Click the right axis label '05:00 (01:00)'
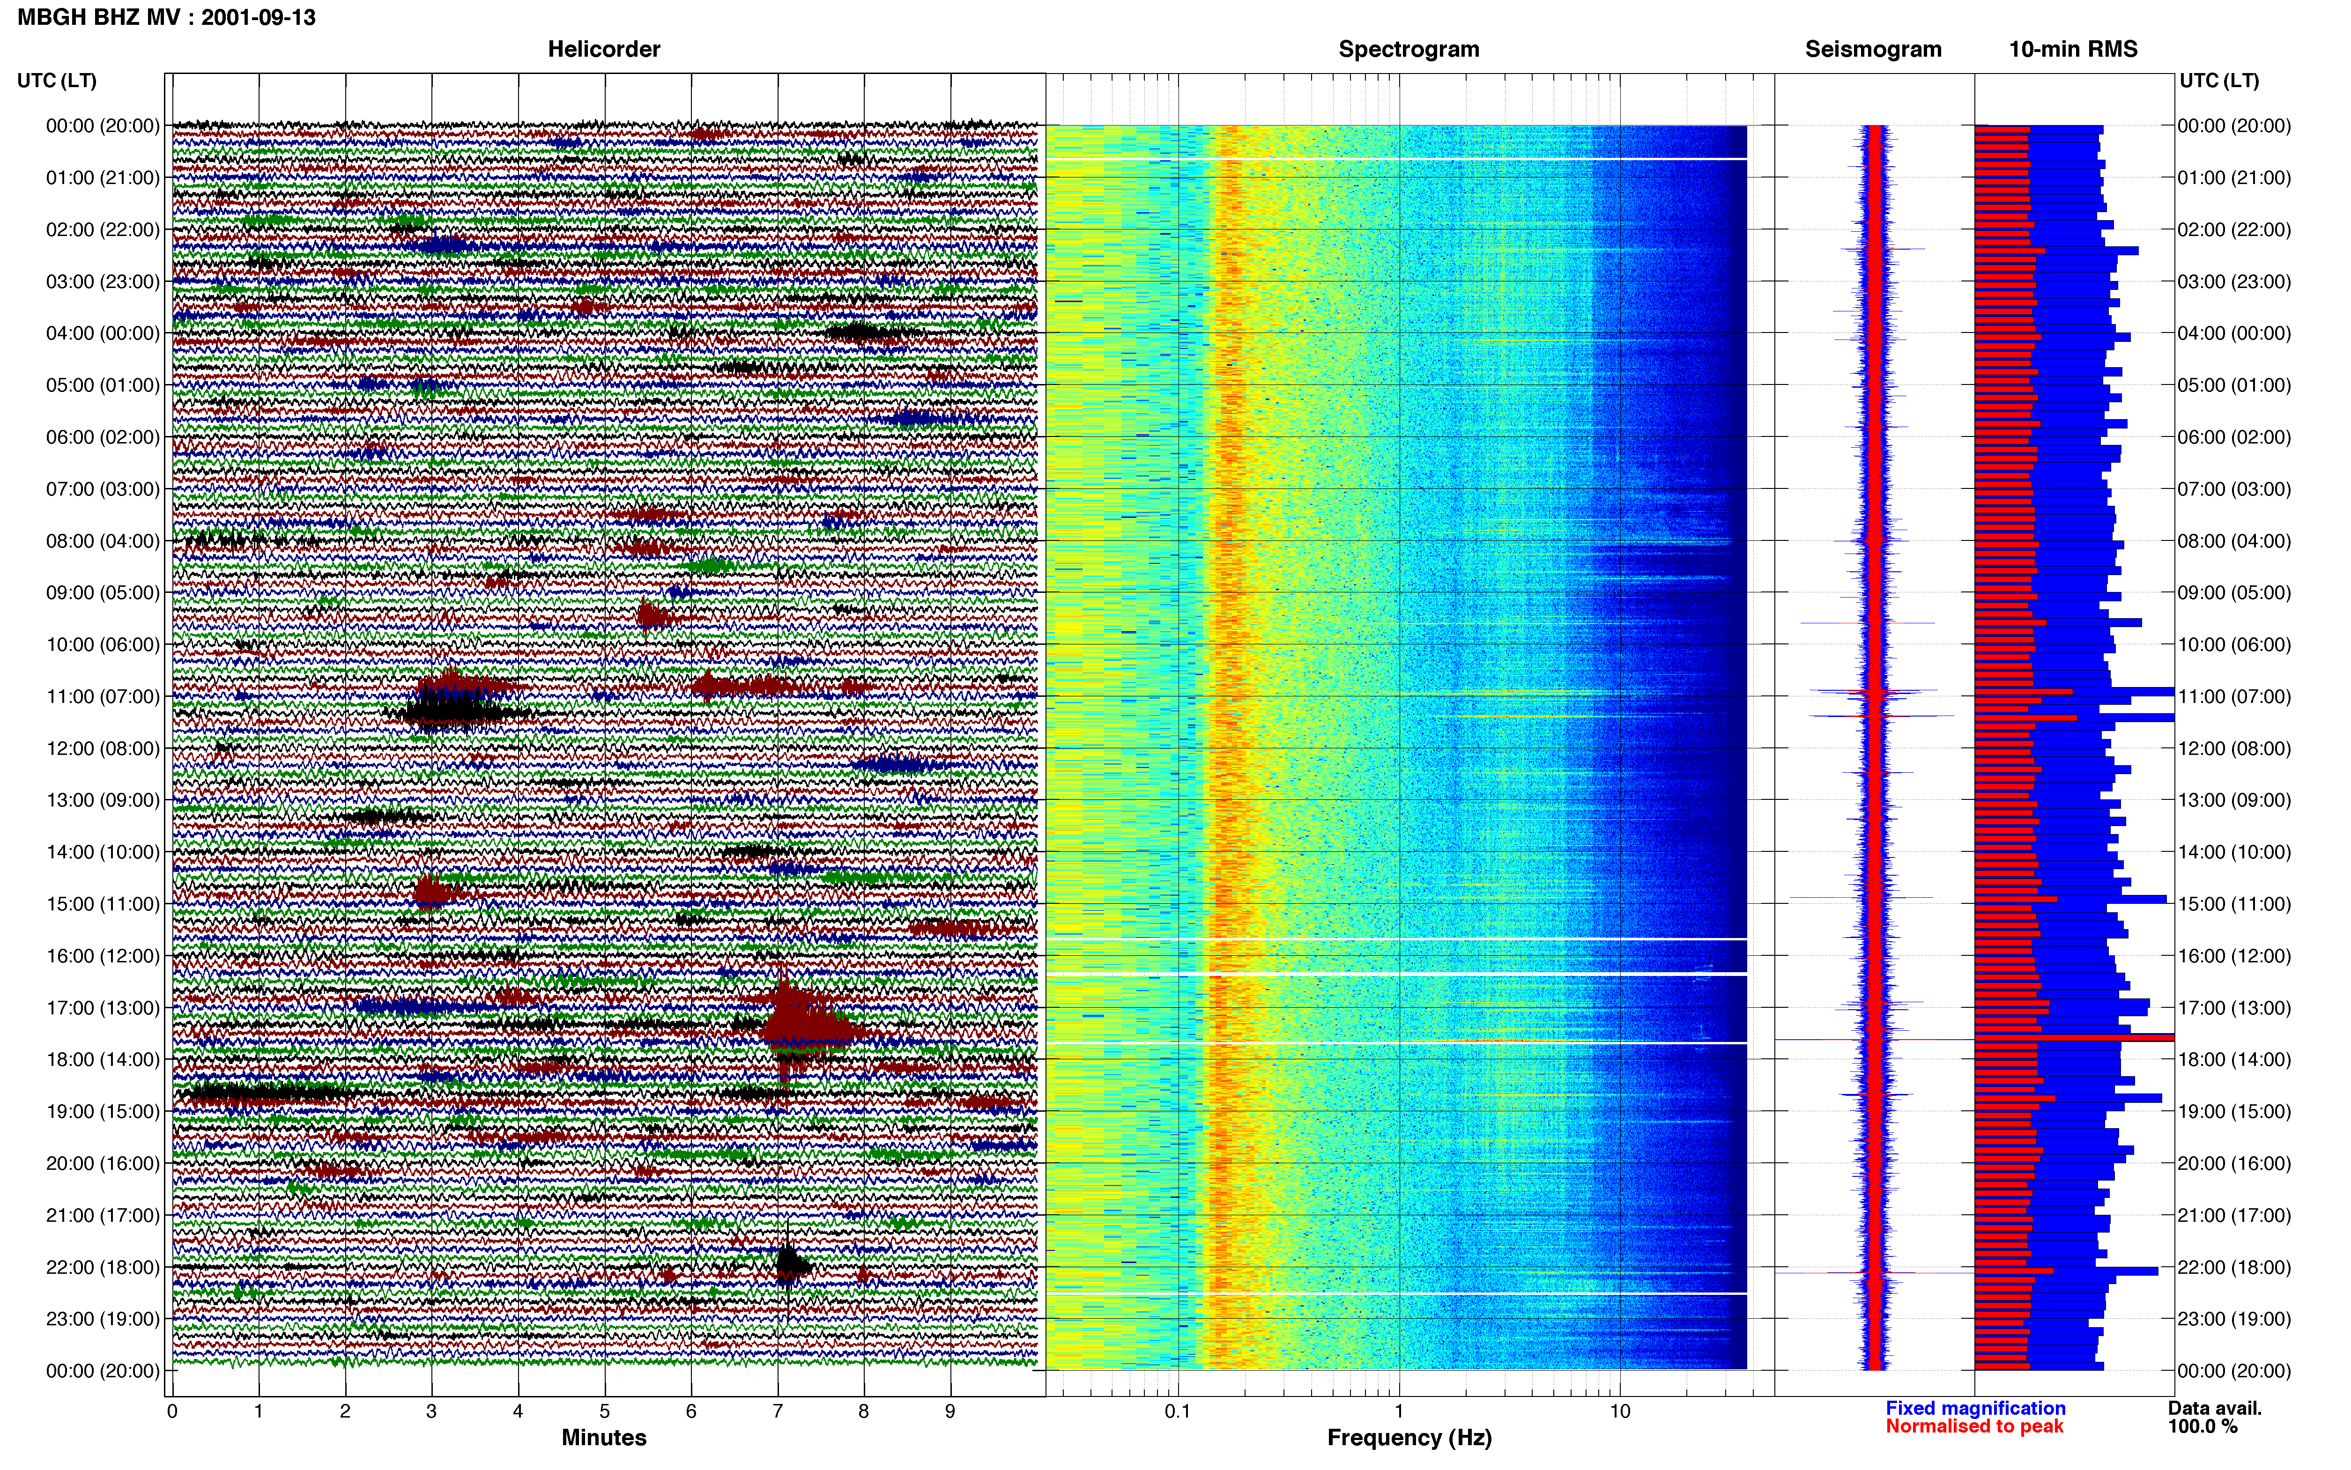 coord(2234,385)
